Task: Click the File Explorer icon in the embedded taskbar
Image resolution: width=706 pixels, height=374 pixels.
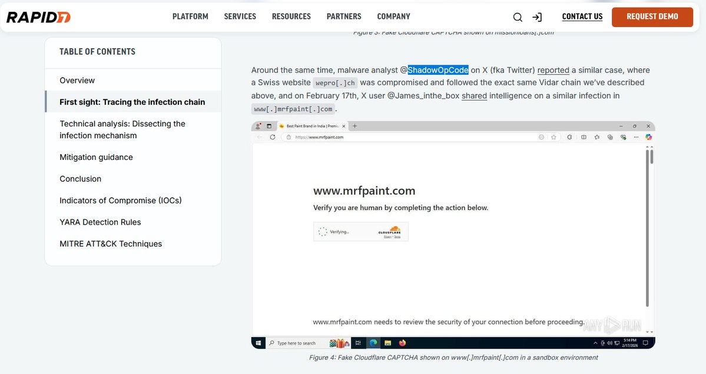Action: [x=387, y=343]
